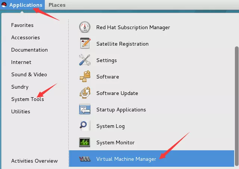Click the Red Hat Subscription Manager icon
The height and width of the screenshot is (169, 239).
pyautogui.click(x=85, y=27)
